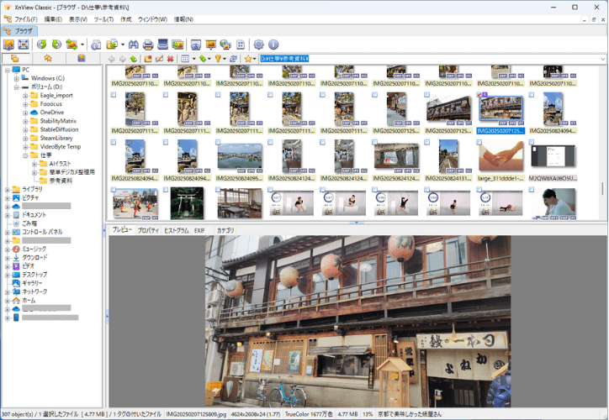Collapse the 仕事 folder in tree
The width and height of the screenshot is (609, 420).
coord(26,155)
